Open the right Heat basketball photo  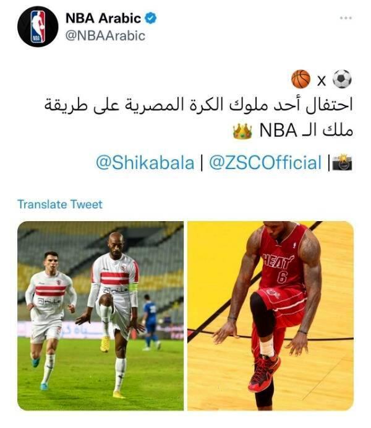(x=270, y=316)
